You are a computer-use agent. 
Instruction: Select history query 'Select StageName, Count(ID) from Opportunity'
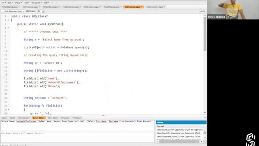180,137
